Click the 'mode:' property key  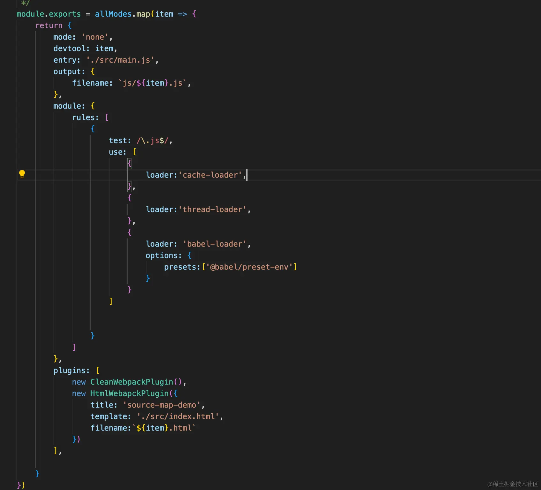[x=65, y=37]
